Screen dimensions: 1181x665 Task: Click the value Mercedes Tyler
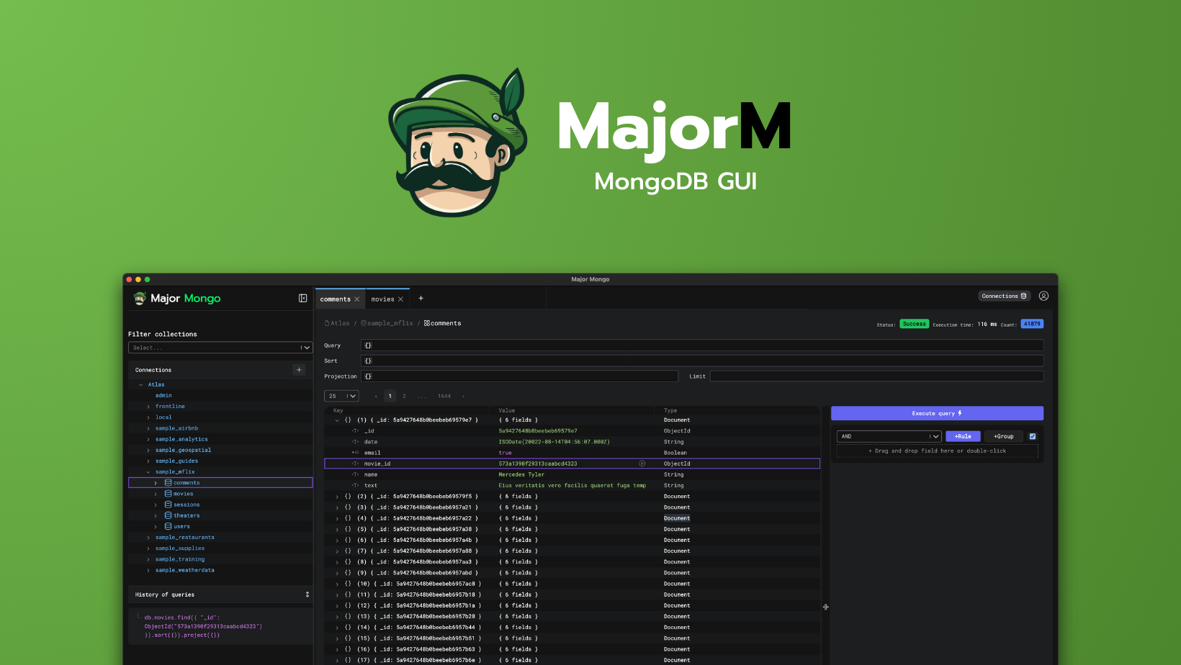click(x=521, y=474)
